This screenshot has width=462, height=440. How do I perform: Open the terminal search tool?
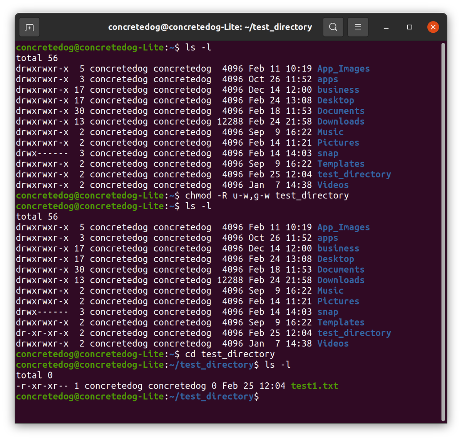tap(333, 27)
